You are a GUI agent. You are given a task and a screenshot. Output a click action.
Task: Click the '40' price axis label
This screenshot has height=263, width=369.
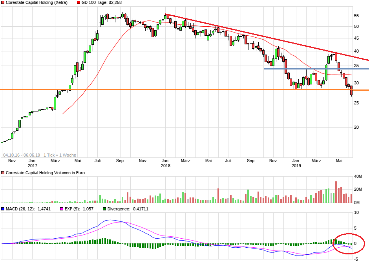[x=356, y=51]
